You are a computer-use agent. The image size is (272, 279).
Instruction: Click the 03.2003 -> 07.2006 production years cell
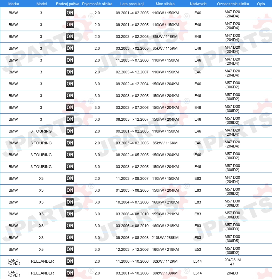(x=132, y=107)
